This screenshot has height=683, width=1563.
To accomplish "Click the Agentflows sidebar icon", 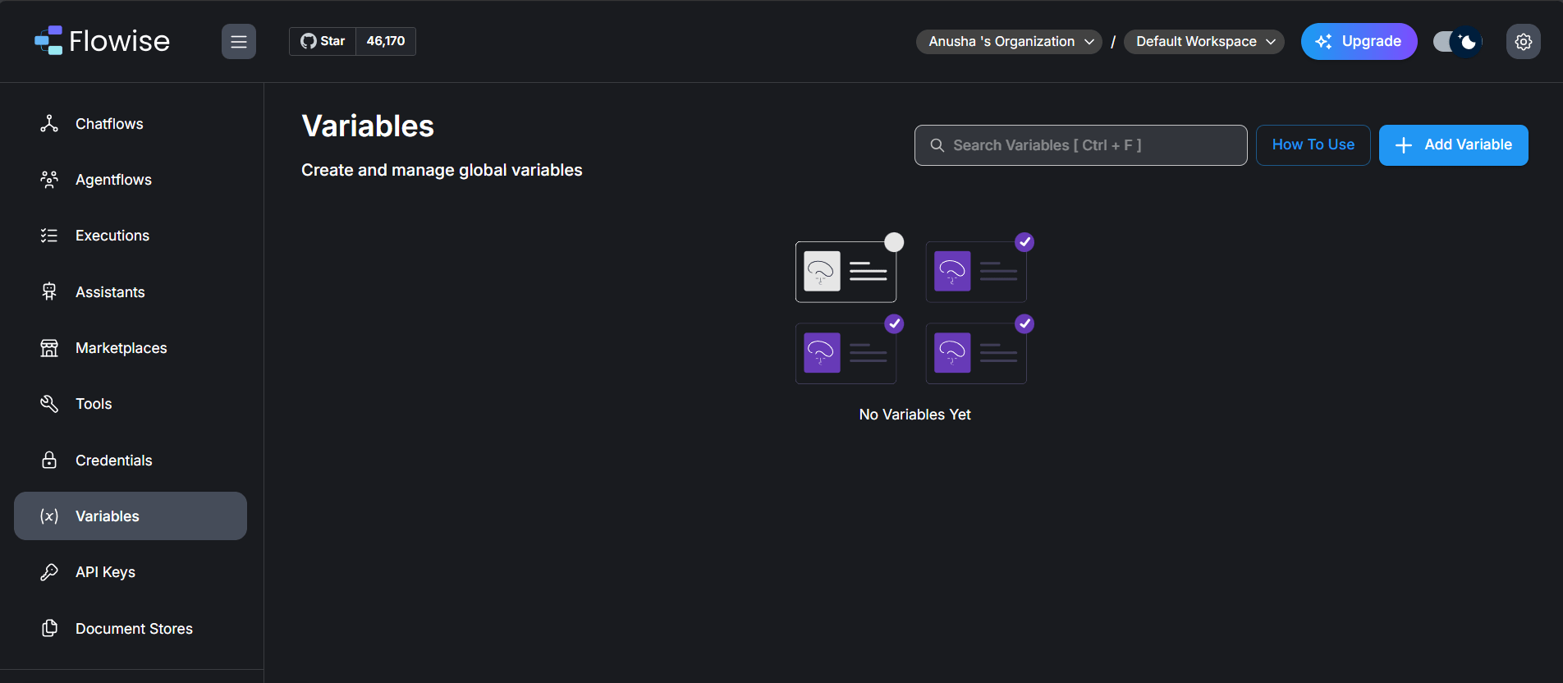I will pyautogui.click(x=49, y=180).
